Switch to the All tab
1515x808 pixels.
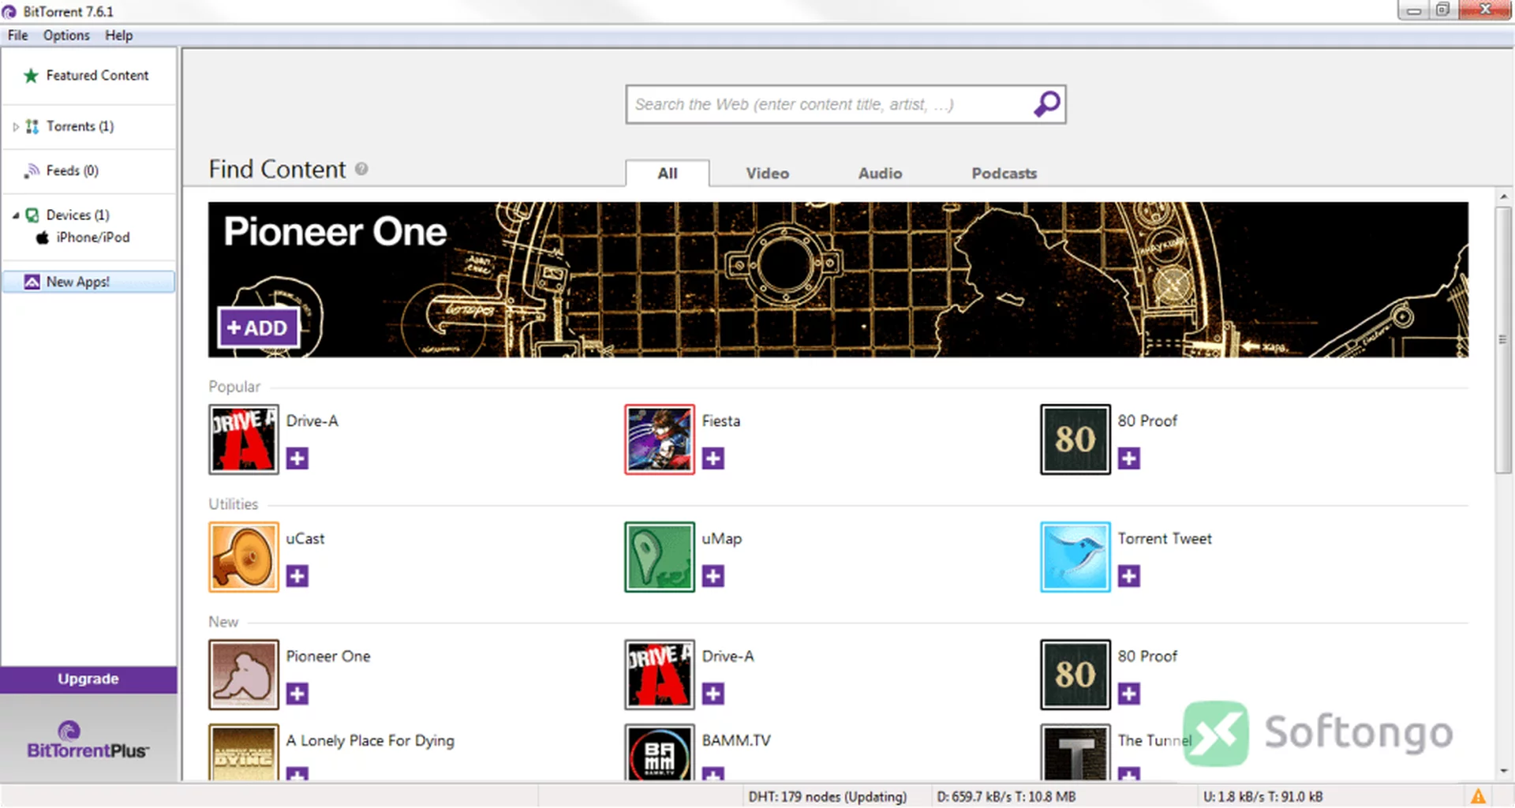pos(668,173)
